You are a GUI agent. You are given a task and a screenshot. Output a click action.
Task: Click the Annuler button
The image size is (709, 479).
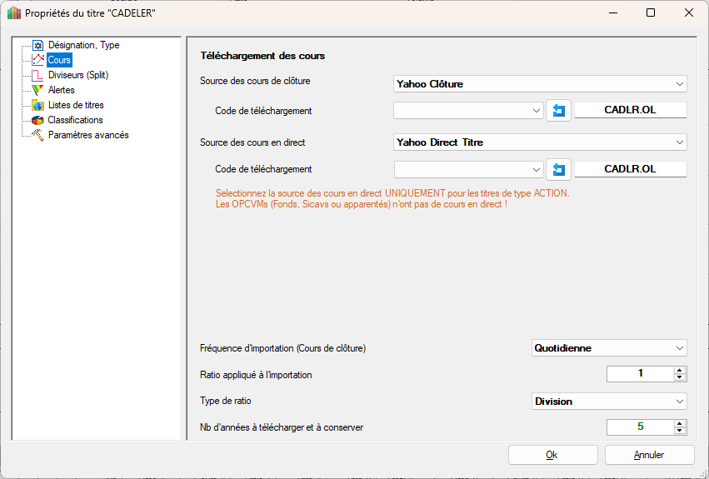click(x=649, y=455)
